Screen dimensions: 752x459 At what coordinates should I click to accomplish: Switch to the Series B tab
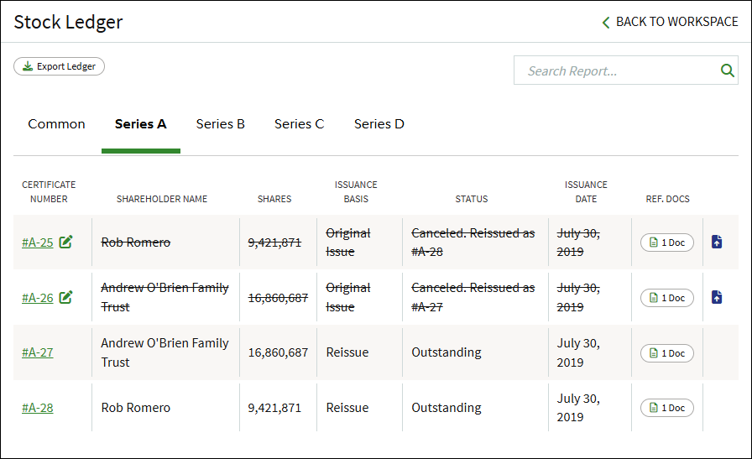[220, 123]
